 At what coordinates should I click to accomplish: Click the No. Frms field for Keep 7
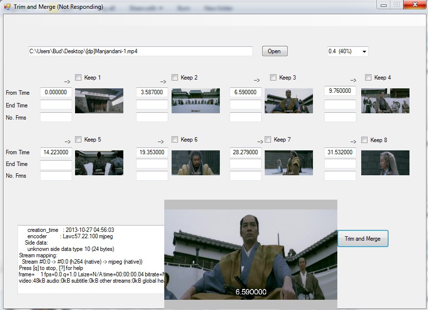pos(245,175)
